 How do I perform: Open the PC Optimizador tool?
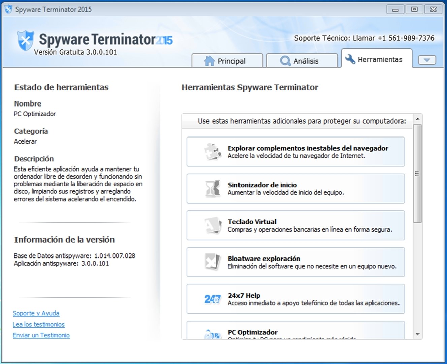(x=296, y=330)
